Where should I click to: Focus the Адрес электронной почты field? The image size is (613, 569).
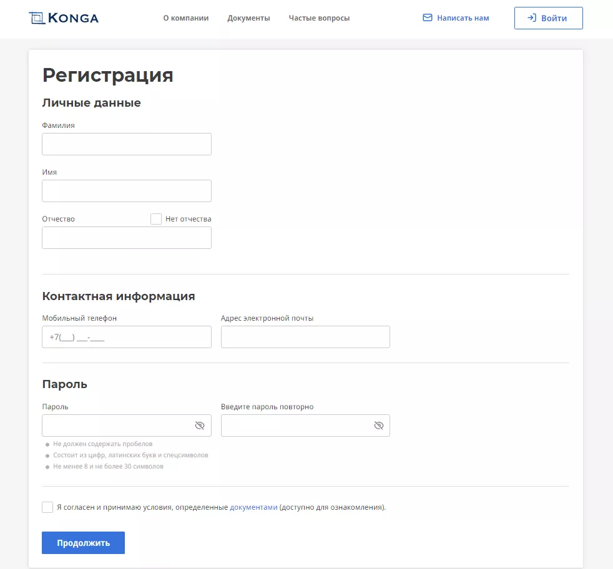[305, 337]
